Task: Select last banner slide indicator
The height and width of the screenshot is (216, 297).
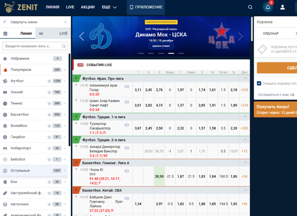Action: (x=181, y=53)
